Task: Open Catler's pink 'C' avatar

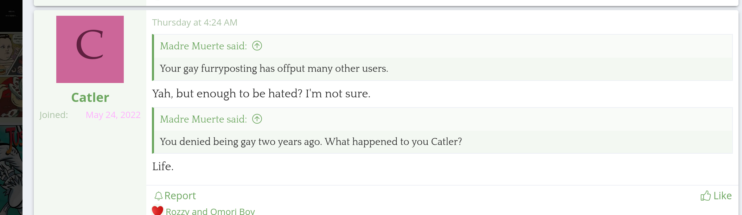Action: [x=90, y=49]
